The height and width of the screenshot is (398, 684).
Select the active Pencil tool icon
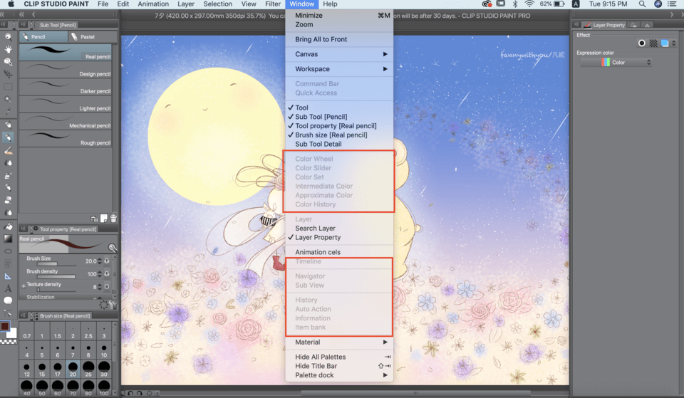coord(8,137)
